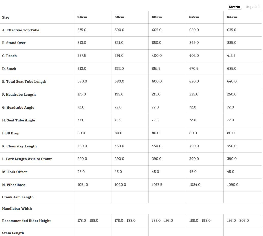Screen dimensions: 263x236
Task: Select the 60cm size column header
Action: point(157,17)
